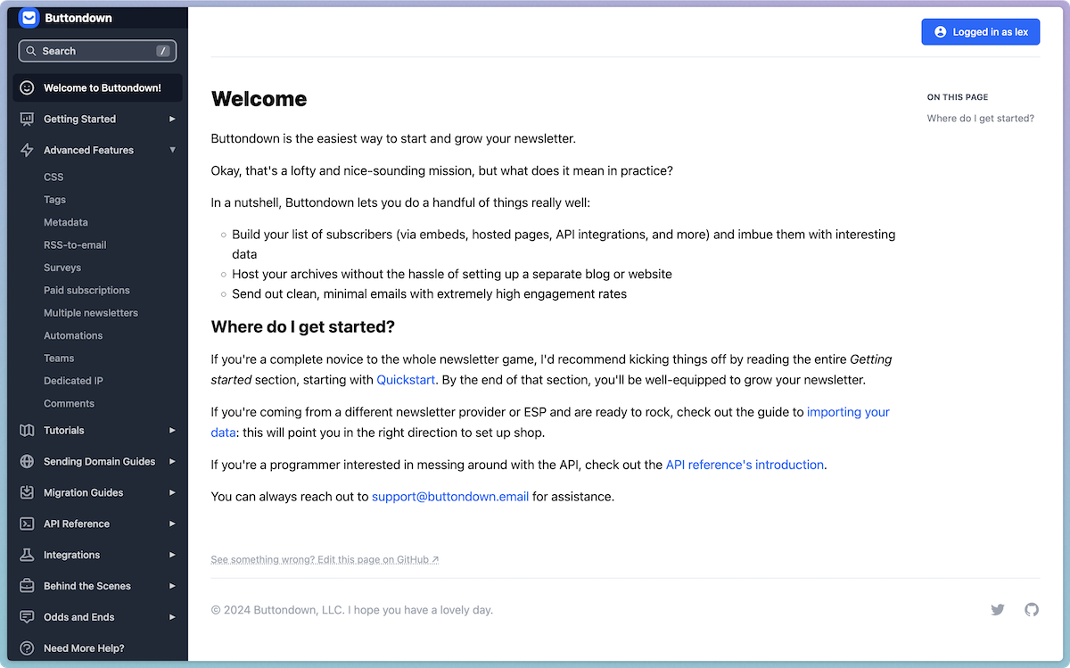Select the Getting Started monitor icon
The height and width of the screenshot is (668, 1070).
pos(27,119)
